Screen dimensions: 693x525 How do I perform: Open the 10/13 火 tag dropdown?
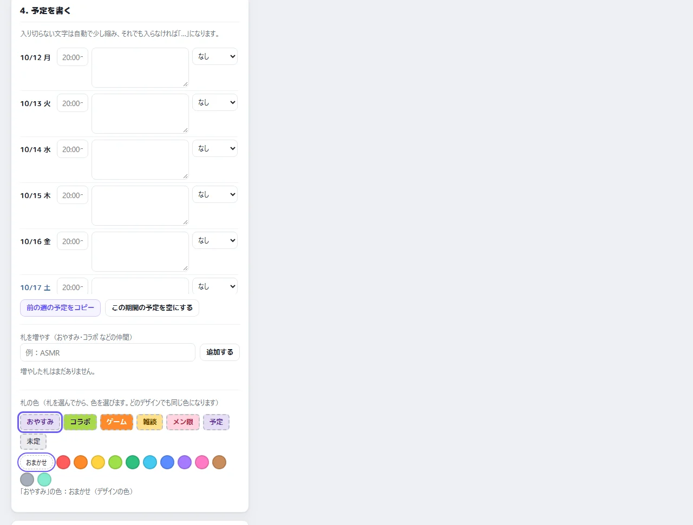(215, 102)
